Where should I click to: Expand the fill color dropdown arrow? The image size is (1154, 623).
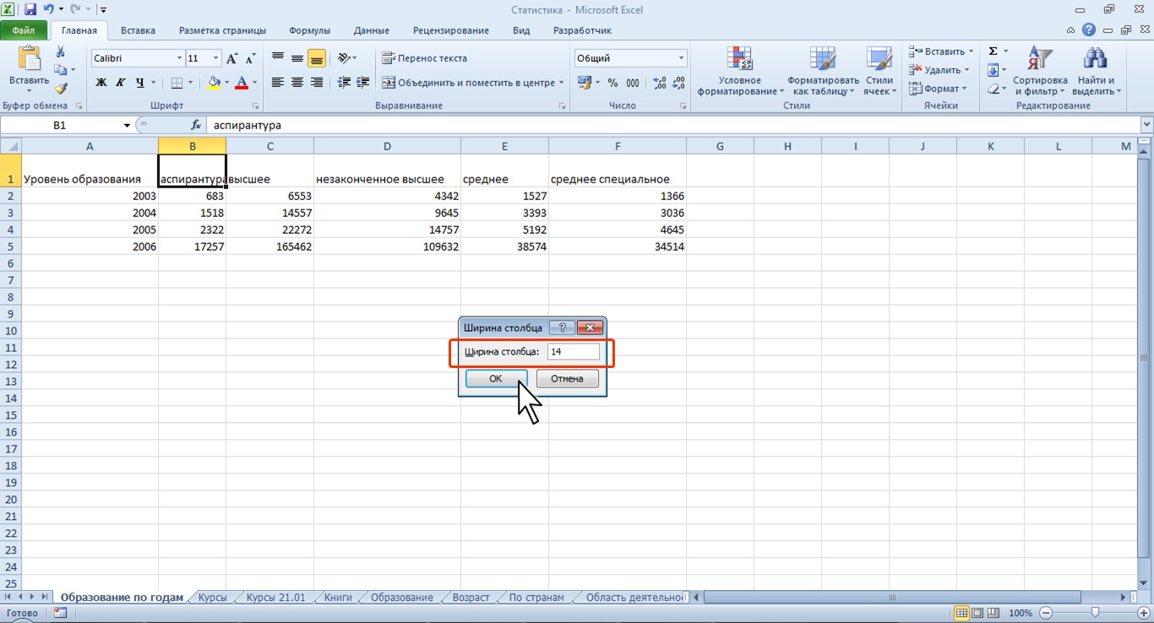[x=226, y=83]
